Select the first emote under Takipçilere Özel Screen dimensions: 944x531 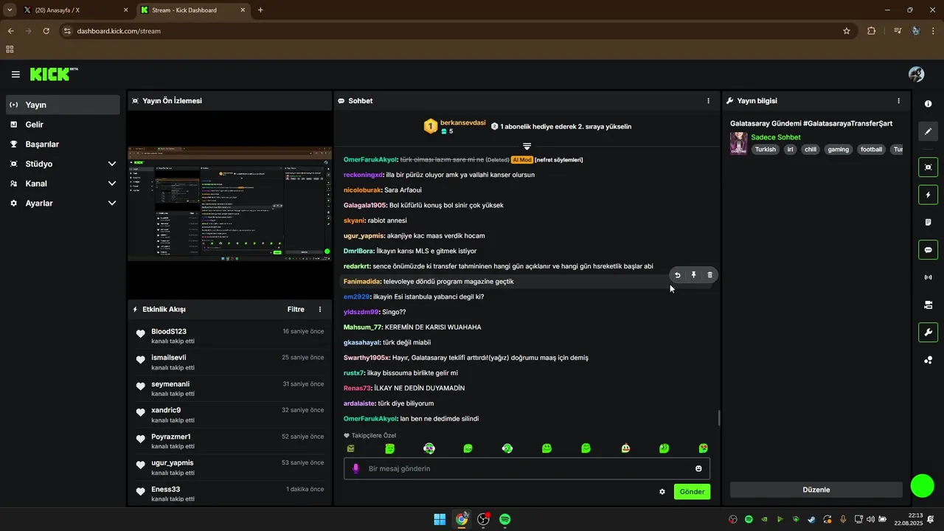click(x=350, y=448)
